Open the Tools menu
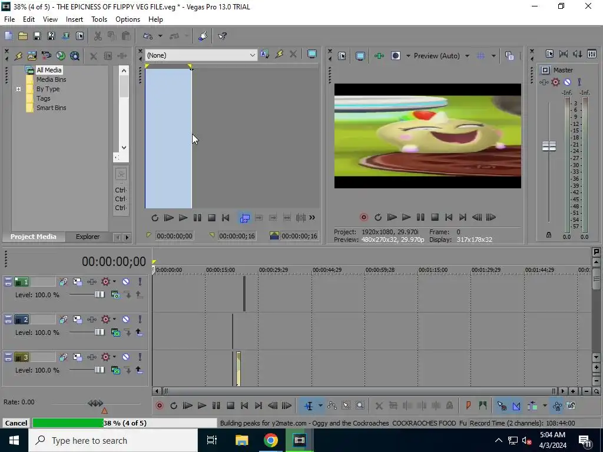This screenshot has width=603, height=452. [99, 19]
